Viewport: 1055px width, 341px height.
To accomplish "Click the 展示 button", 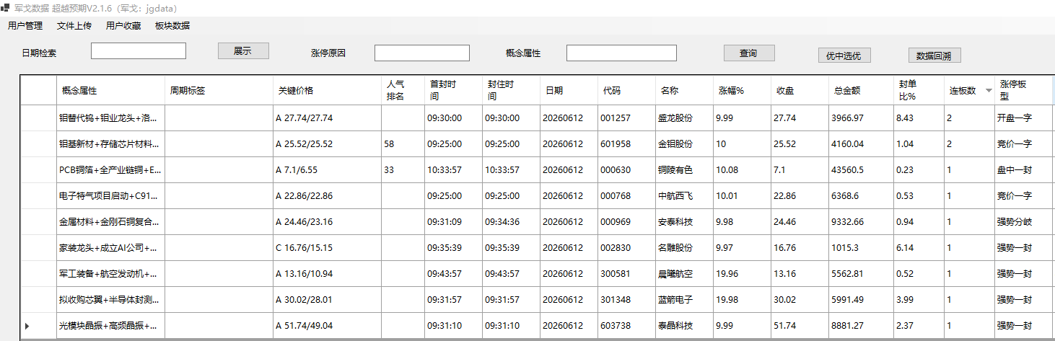I will [x=243, y=51].
